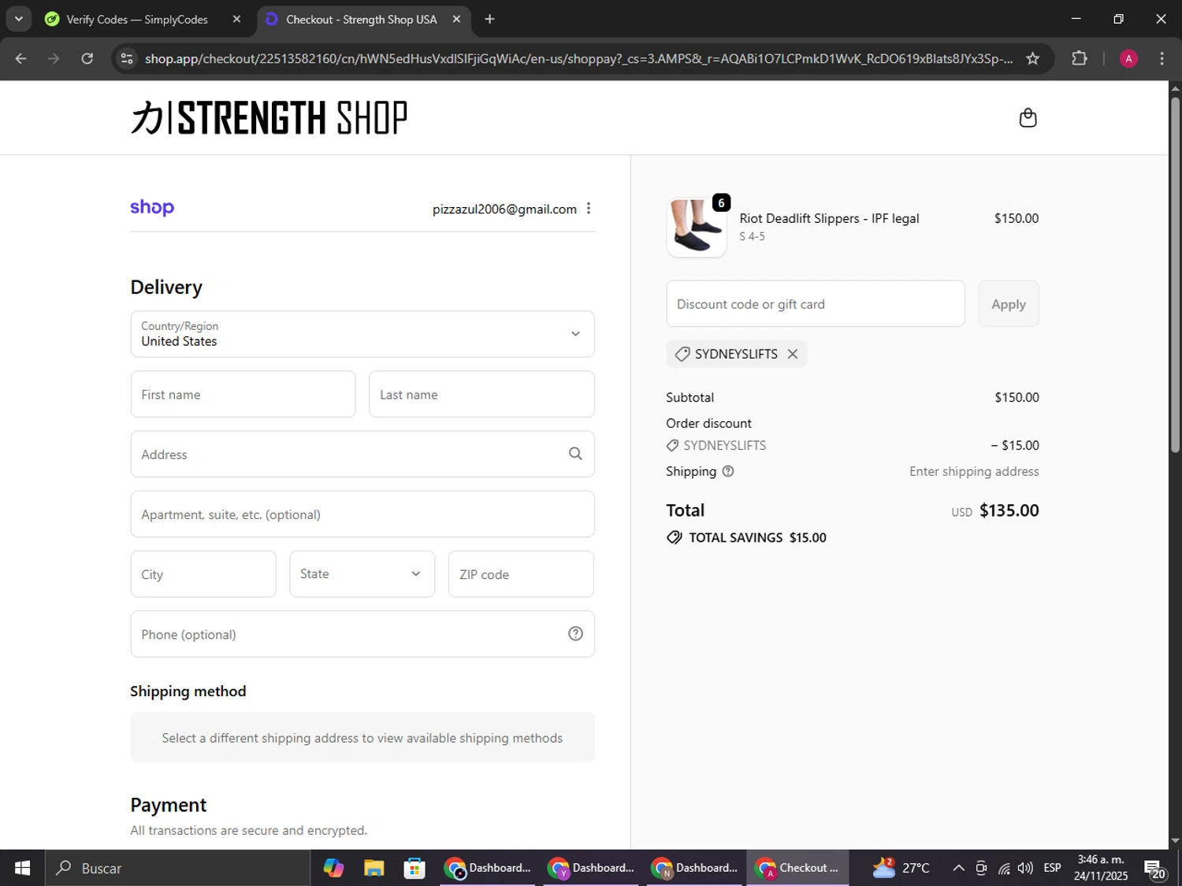
Task: Open the browser extensions puzzle icon
Action: (x=1080, y=58)
